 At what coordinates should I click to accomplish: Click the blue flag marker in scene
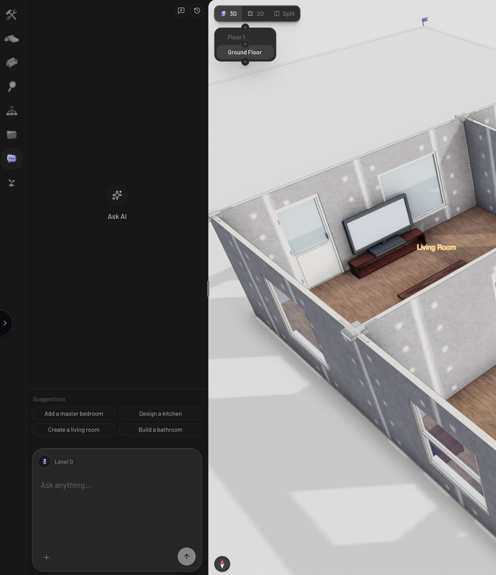[424, 21]
